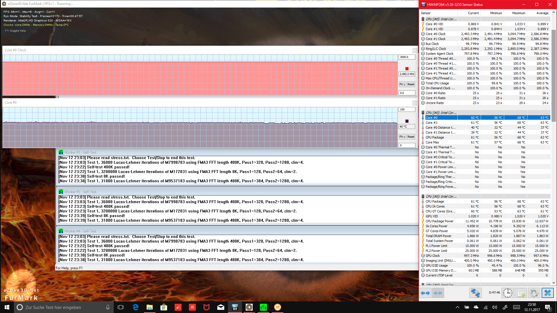Open the remote network monitoring icon
This screenshot has height=313, width=557.
click(x=475, y=293)
